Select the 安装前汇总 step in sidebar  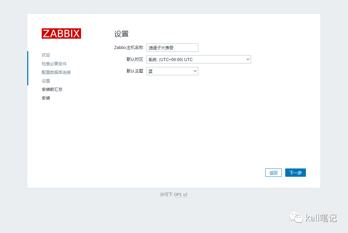[52, 89]
